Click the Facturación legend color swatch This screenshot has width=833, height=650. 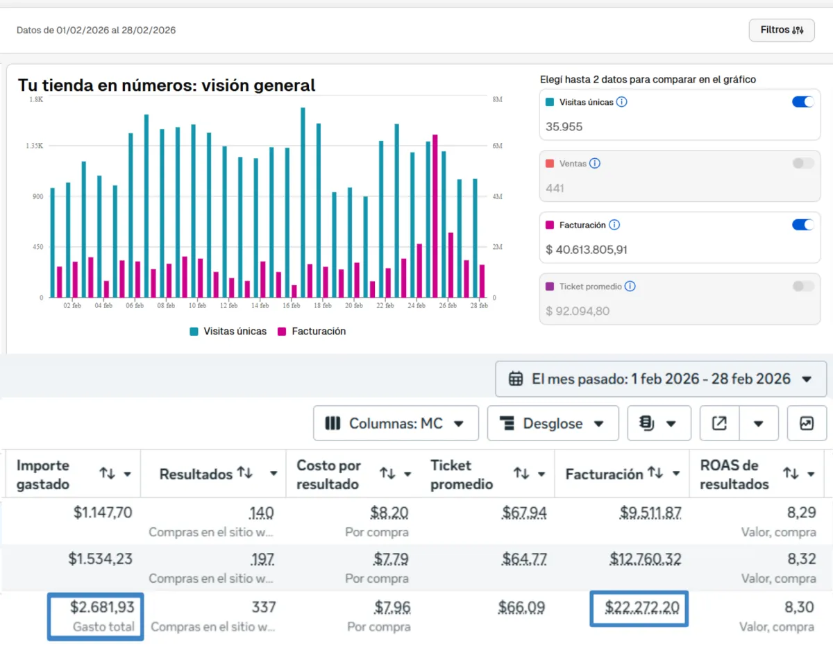282,332
